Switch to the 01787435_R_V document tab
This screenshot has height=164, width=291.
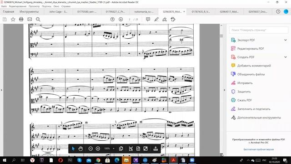pos(201,11)
